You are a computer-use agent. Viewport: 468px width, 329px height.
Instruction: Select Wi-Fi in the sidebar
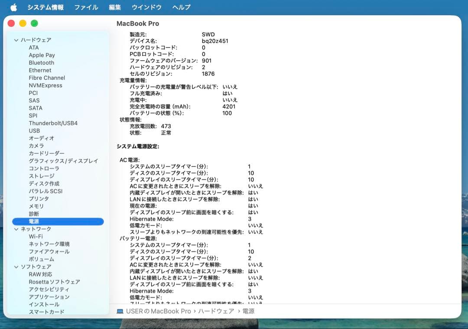(36, 236)
